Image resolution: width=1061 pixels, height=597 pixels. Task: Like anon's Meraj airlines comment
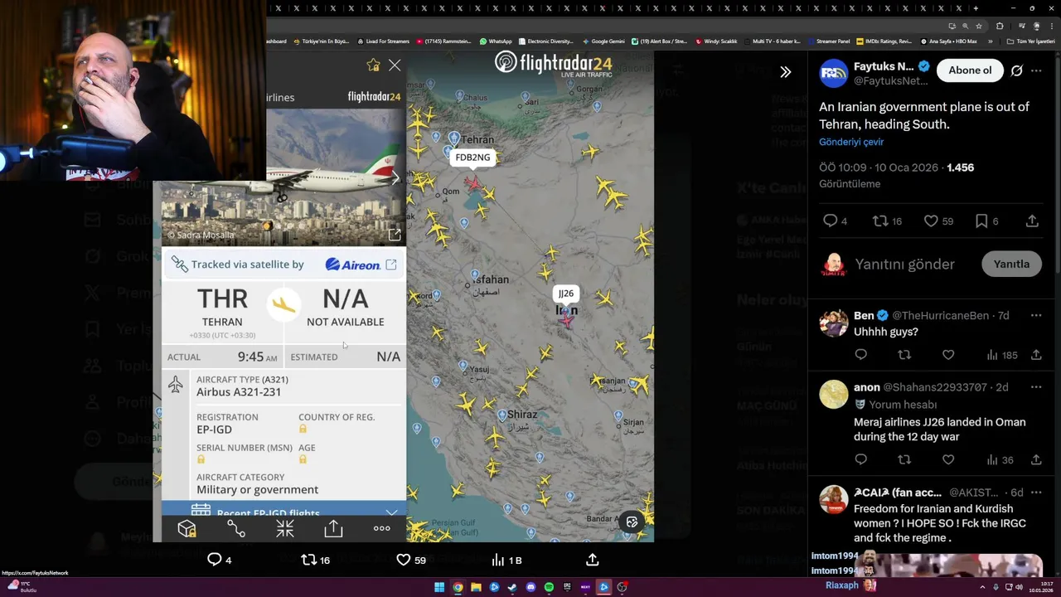tap(948, 459)
